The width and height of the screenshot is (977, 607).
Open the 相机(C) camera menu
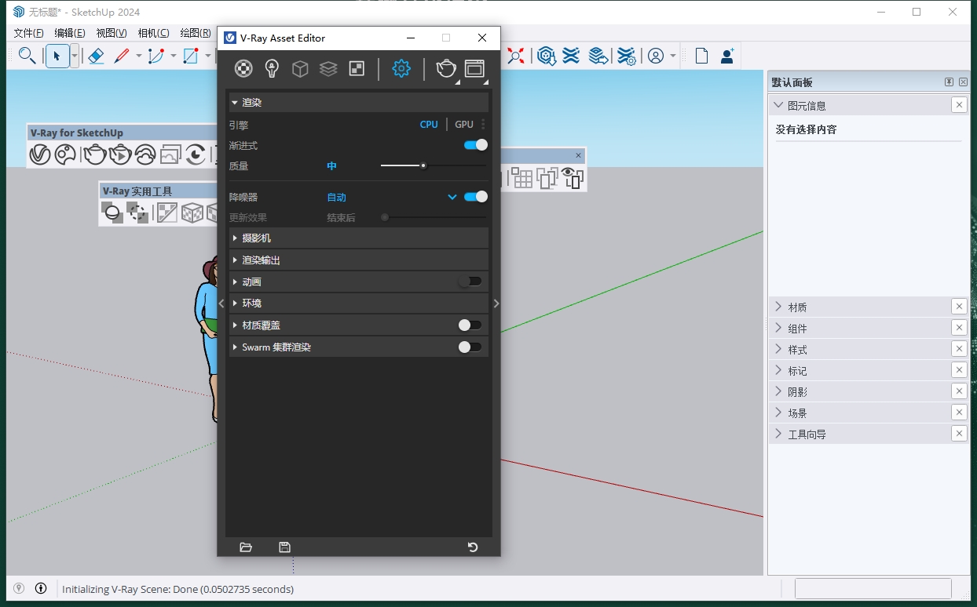pos(153,33)
